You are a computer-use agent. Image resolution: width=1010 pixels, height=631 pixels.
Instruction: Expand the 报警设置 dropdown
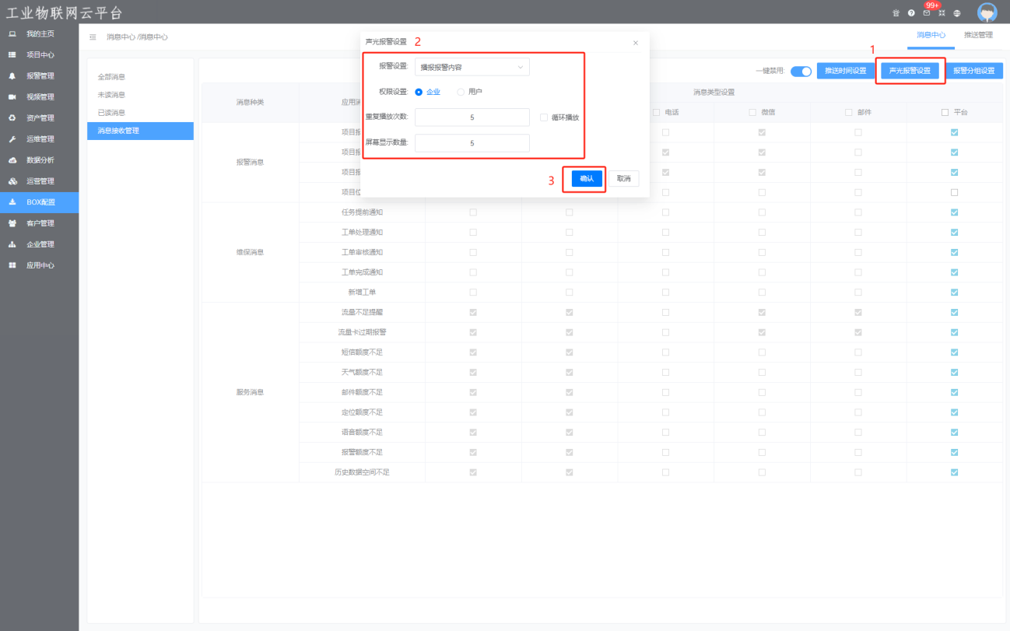pyautogui.click(x=472, y=68)
